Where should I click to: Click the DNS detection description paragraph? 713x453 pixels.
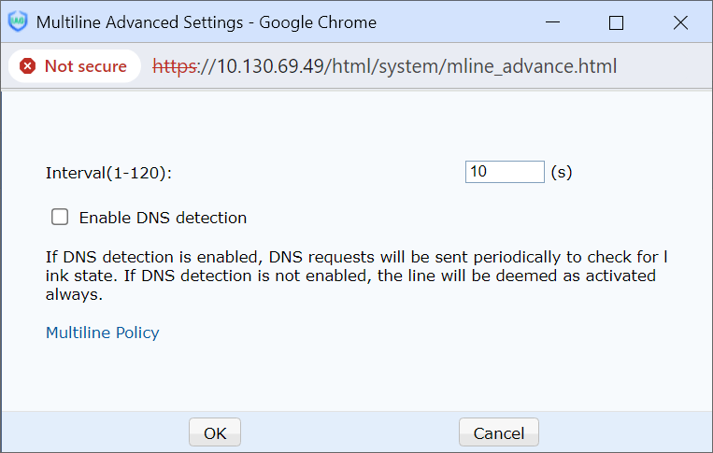click(x=355, y=276)
